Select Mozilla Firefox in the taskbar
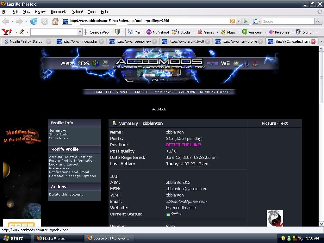 59,239
